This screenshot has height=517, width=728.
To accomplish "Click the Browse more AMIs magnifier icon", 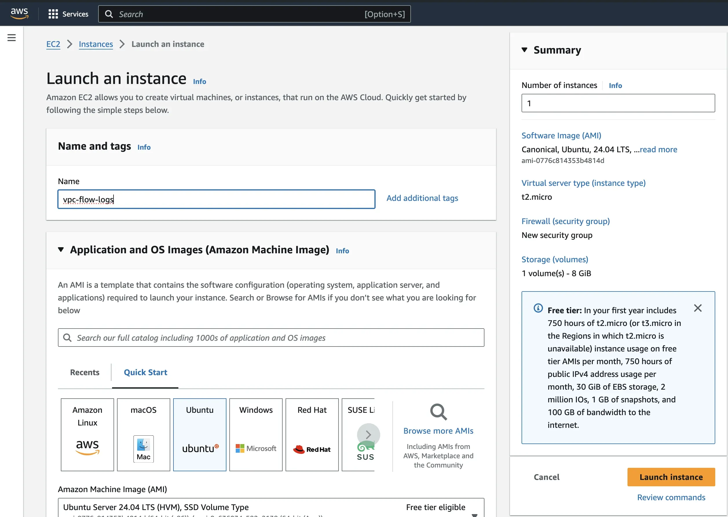I will point(438,412).
